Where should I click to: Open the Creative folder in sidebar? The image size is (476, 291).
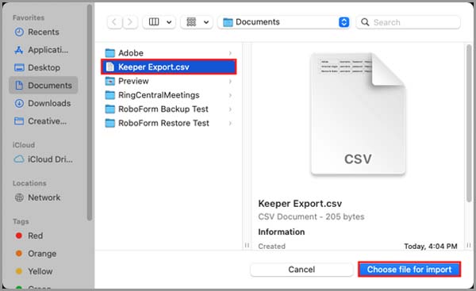click(x=44, y=121)
